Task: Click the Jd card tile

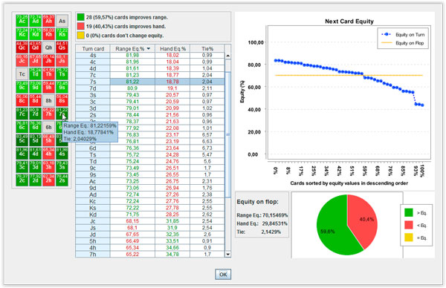Action: pyautogui.click(x=35, y=61)
